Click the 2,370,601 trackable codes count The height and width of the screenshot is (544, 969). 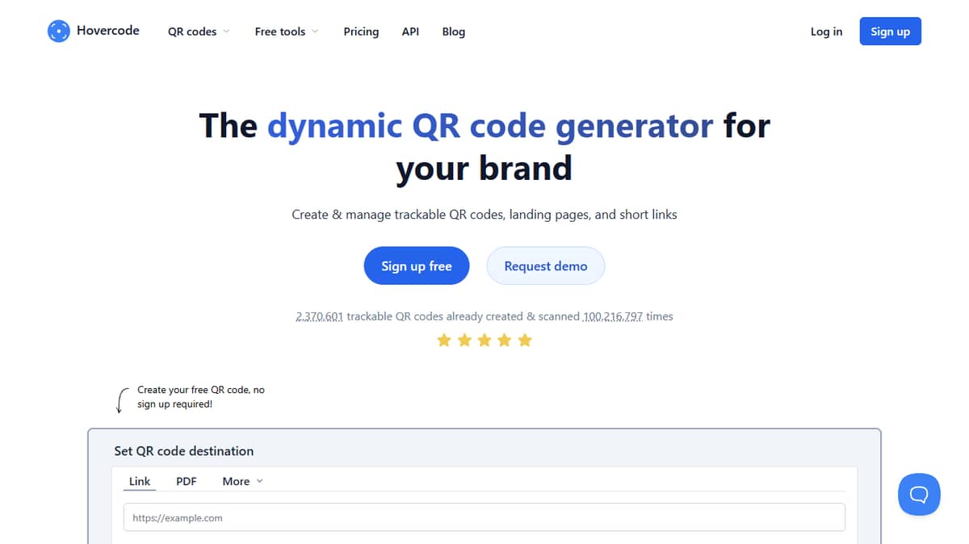coord(320,316)
